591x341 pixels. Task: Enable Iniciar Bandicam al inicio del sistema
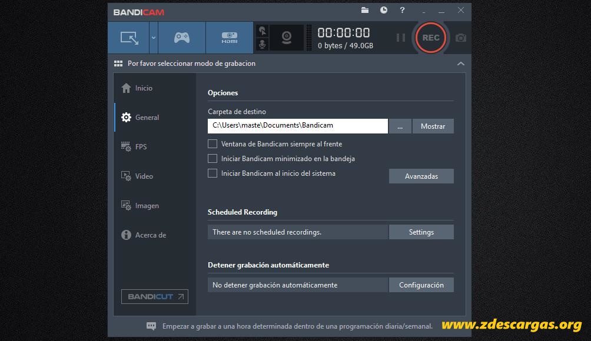point(213,173)
